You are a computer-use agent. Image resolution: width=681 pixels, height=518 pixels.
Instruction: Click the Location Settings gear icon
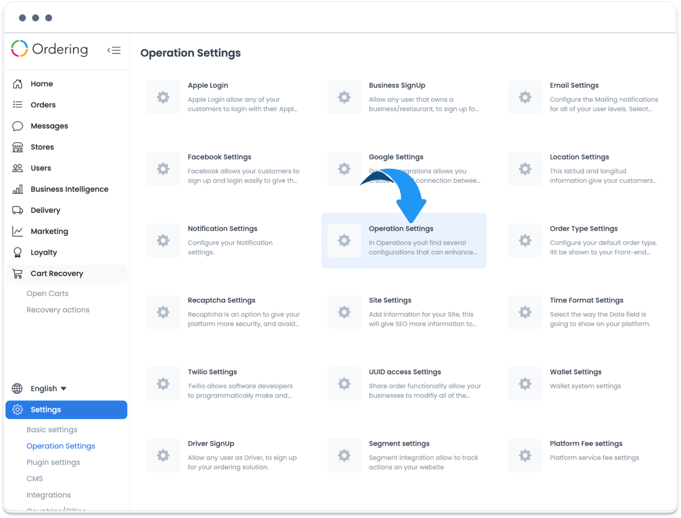[525, 169]
